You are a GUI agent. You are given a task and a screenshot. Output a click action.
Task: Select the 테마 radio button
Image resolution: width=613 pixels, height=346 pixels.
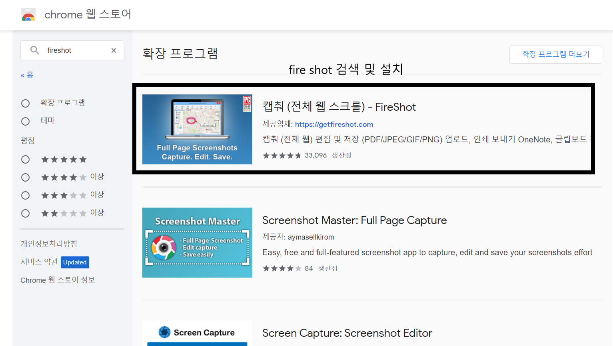[x=26, y=121]
